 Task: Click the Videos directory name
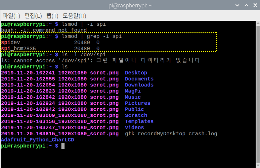tap(134, 127)
